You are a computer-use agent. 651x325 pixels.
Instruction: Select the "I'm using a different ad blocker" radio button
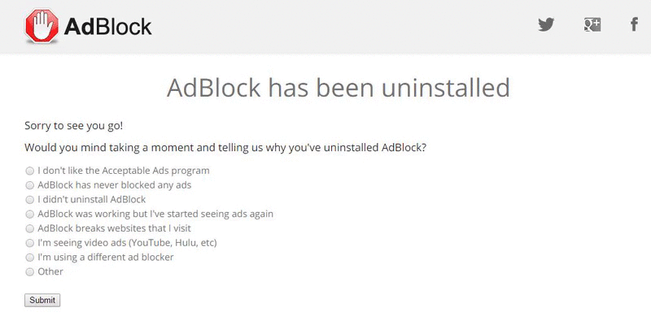(29, 258)
